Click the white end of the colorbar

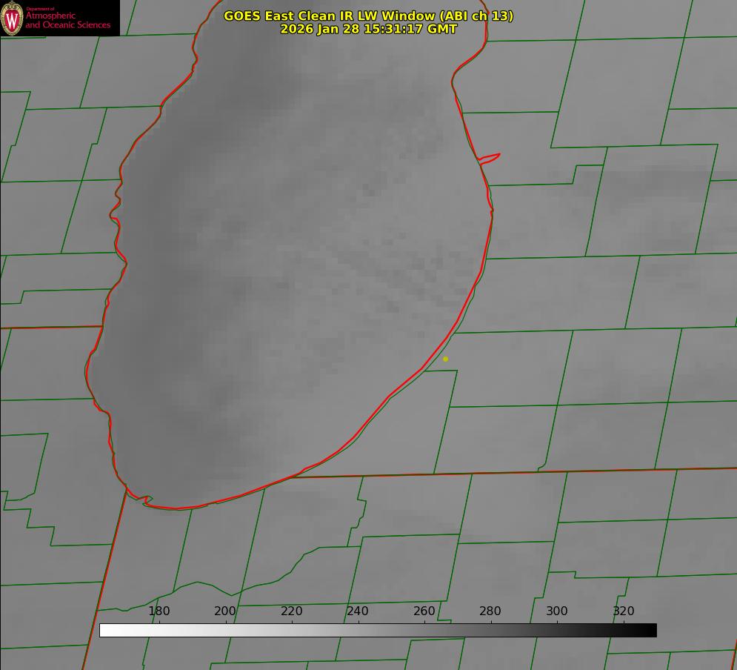tap(105, 630)
